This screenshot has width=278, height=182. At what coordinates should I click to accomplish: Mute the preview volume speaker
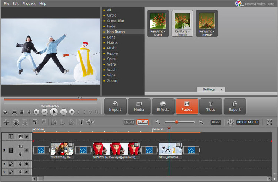point(29,112)
